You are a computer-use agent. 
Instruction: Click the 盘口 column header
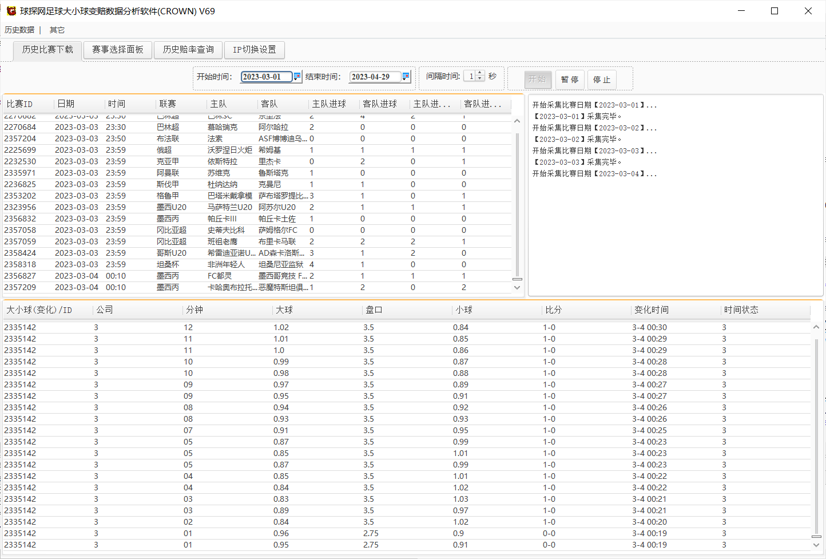[407, 310]
